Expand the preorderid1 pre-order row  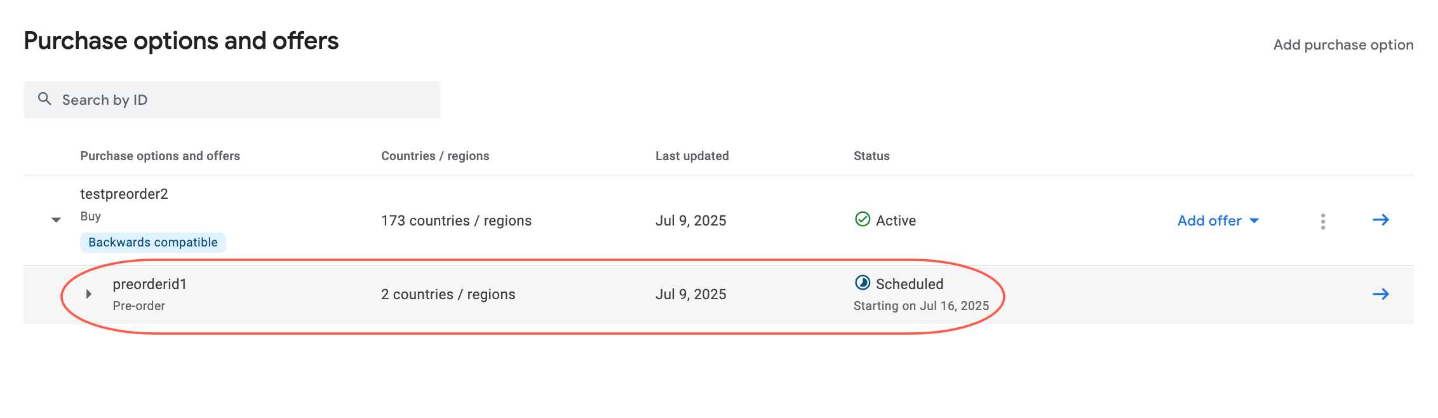[89, 294]
